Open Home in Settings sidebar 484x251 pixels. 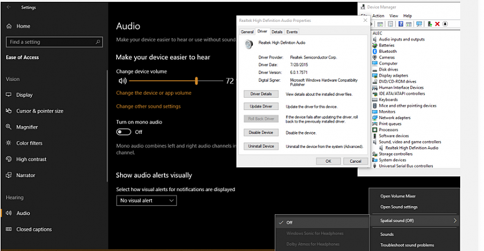pos(19,26)
